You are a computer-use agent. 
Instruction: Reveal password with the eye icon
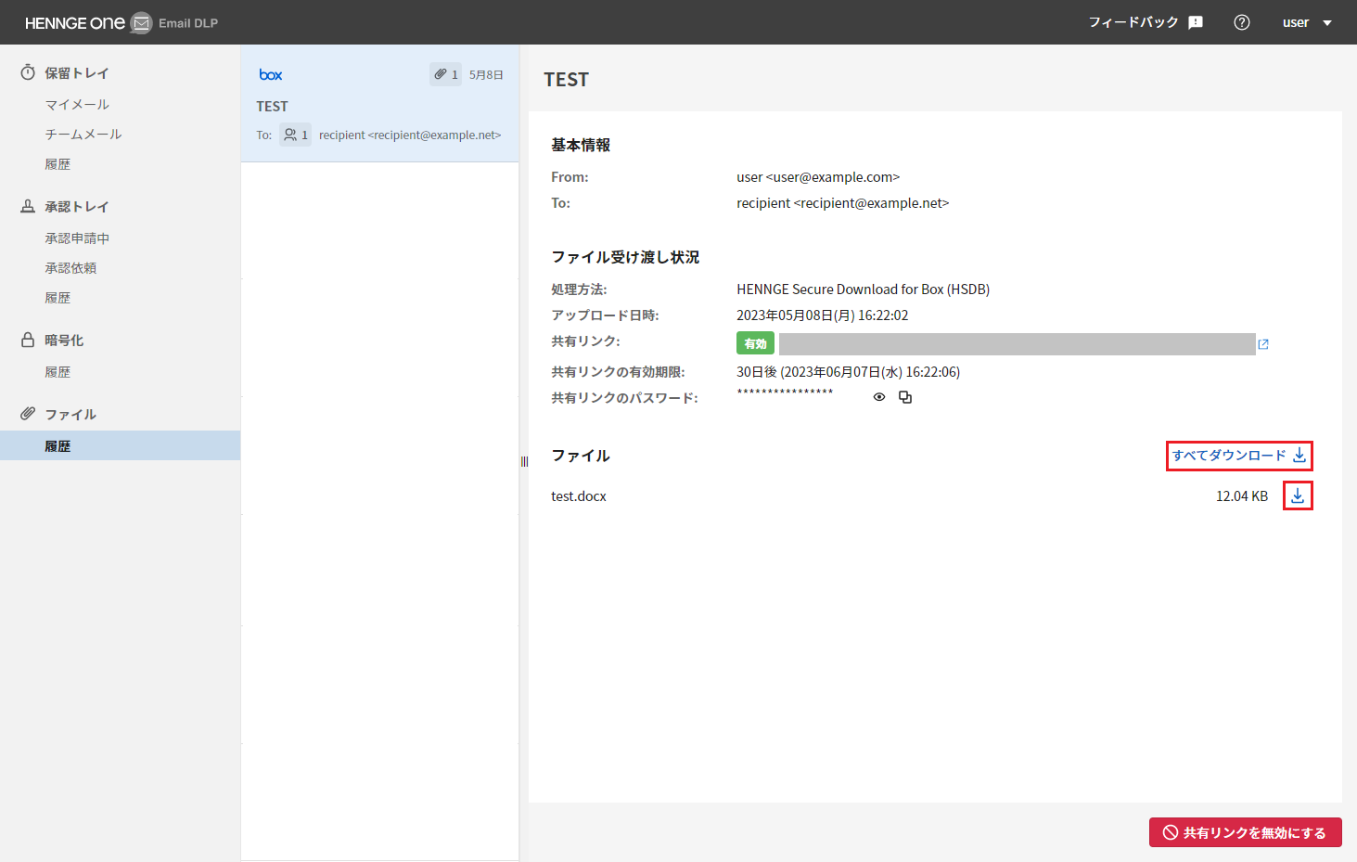click(879, 397)
